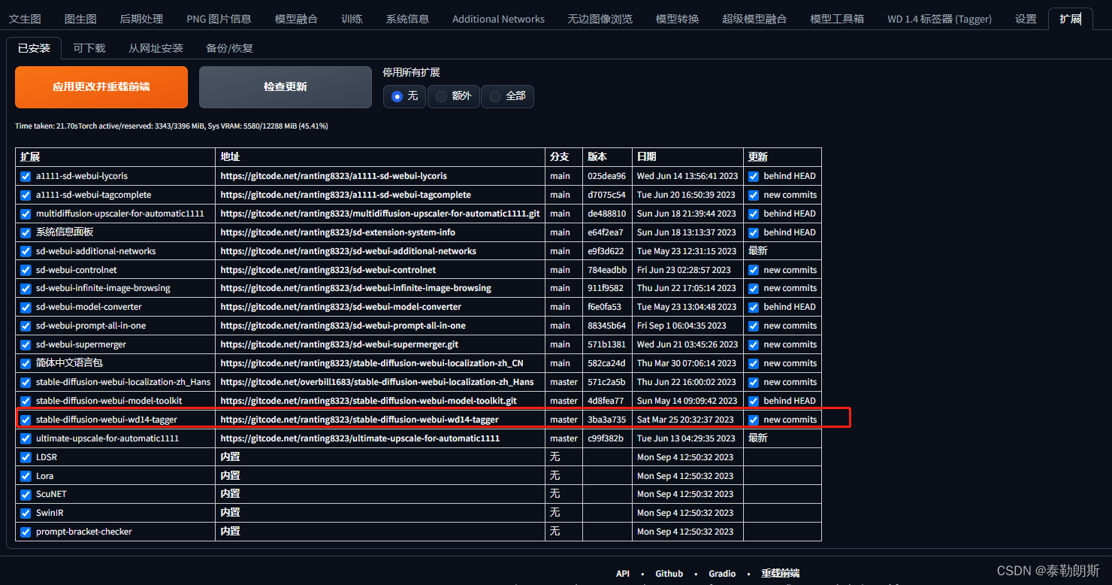Open the 训练 tab

tap(352, 19)
